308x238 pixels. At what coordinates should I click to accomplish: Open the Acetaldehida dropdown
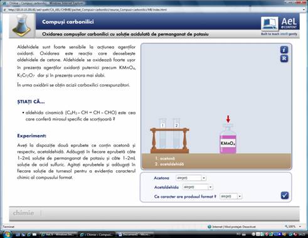pyautogui.click(x=198, y=187)
